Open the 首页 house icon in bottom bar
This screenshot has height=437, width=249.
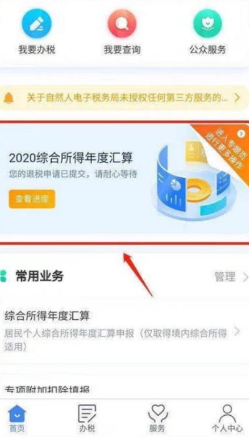[x=17, y=413]
